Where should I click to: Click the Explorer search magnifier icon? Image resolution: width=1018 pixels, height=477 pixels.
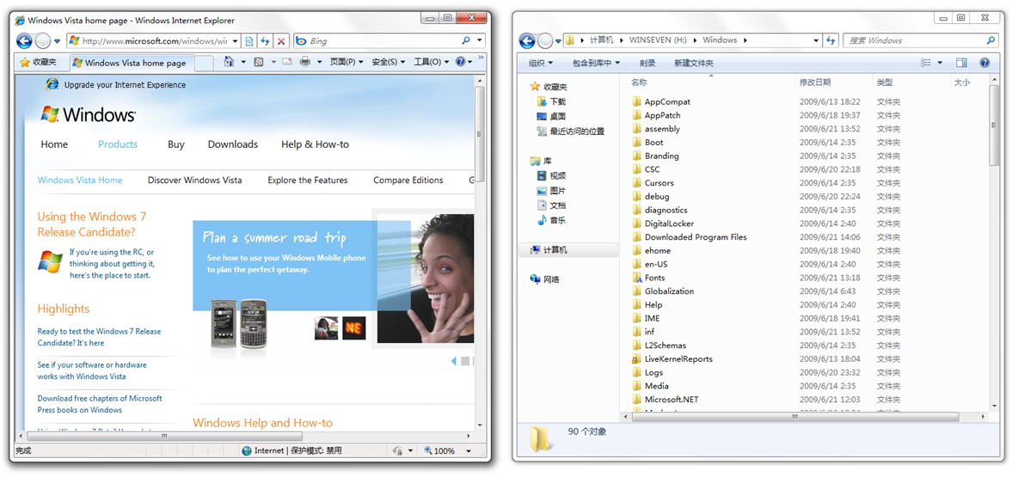tap(990, 40)
